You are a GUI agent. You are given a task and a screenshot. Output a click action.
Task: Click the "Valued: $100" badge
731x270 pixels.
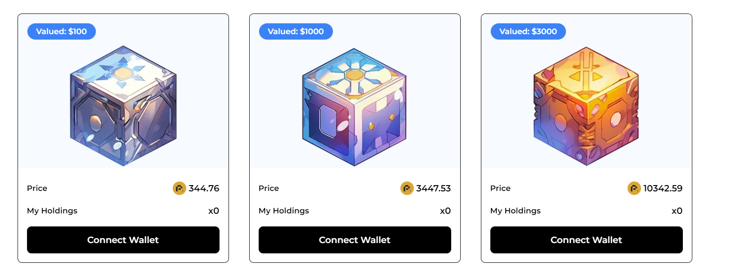[62, 31]
